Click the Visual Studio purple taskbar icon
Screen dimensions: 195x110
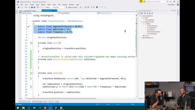click(50, 108)
